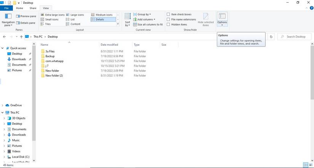
Task: Expand the layout gallery more arrow
Action: (x=118, y=24)
